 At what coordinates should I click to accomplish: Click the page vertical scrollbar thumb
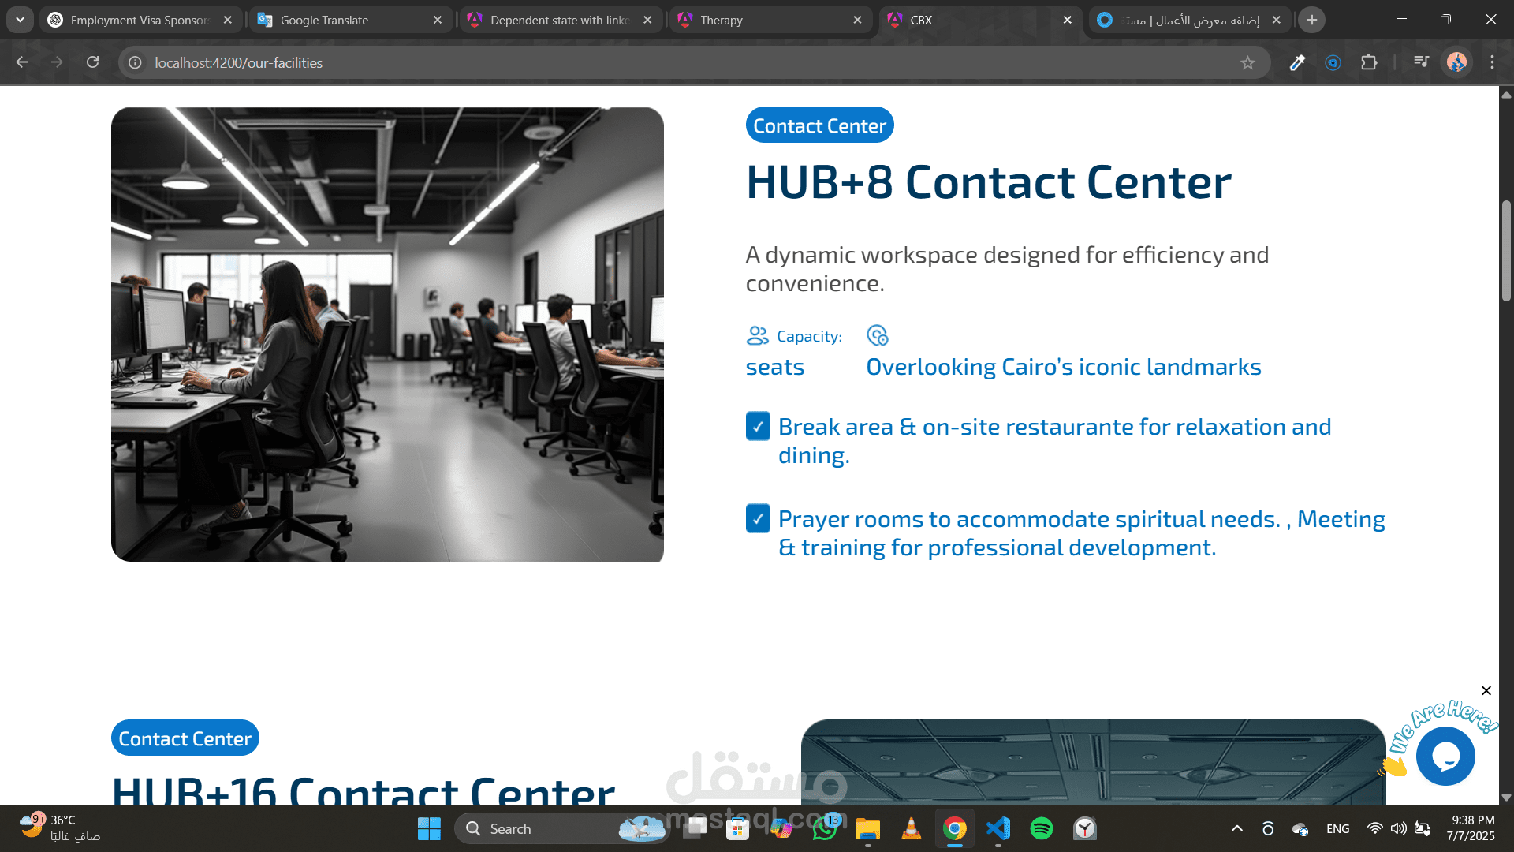pos(1506,251)
